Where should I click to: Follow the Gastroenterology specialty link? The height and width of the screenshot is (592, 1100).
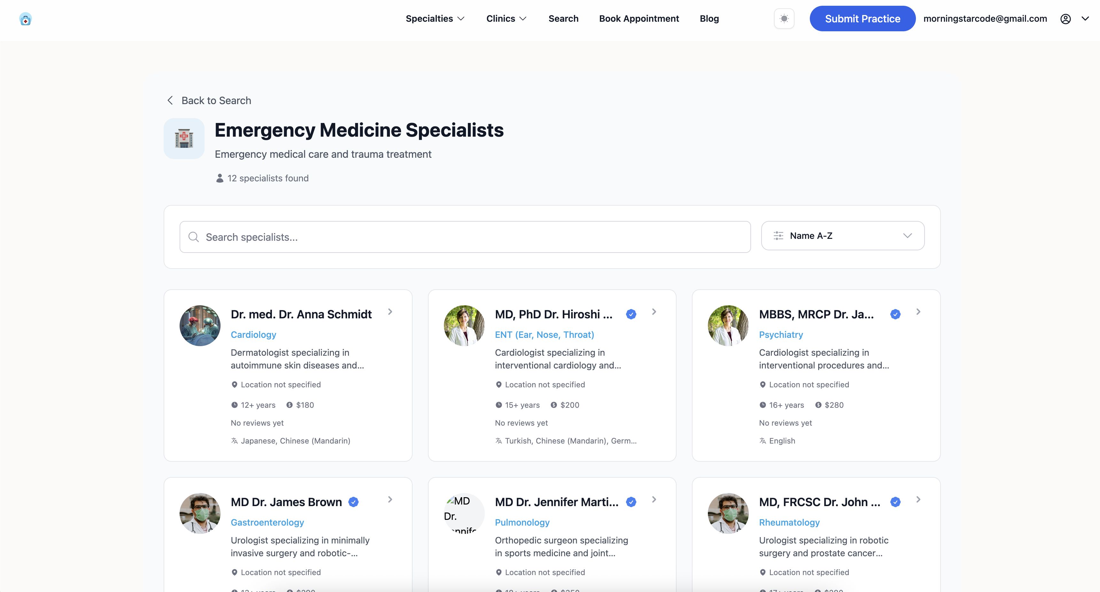point(267,522)
